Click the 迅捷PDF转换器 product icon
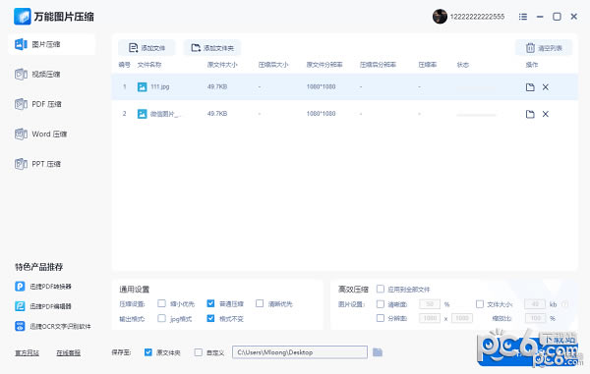The width and height of the screenshot is (590, 374). 20,287
